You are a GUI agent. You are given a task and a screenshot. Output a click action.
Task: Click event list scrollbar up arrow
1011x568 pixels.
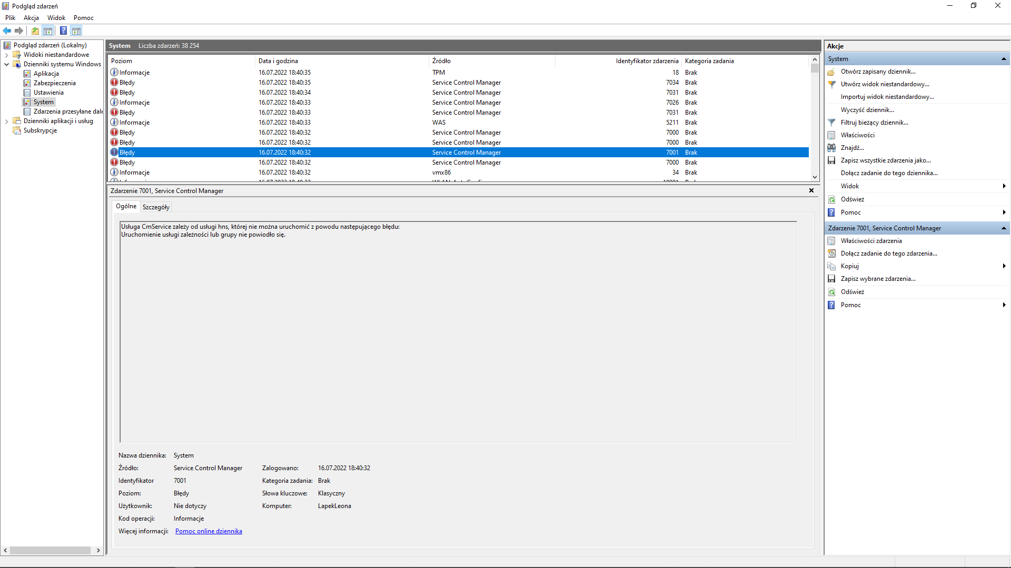point(815,59)
